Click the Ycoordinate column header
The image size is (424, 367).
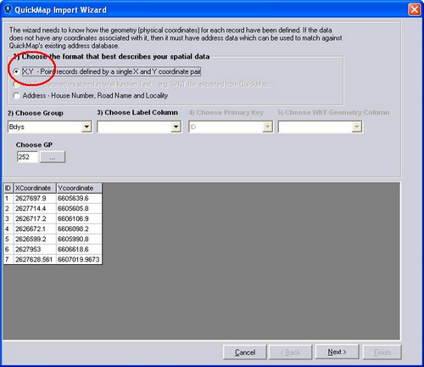79,188
